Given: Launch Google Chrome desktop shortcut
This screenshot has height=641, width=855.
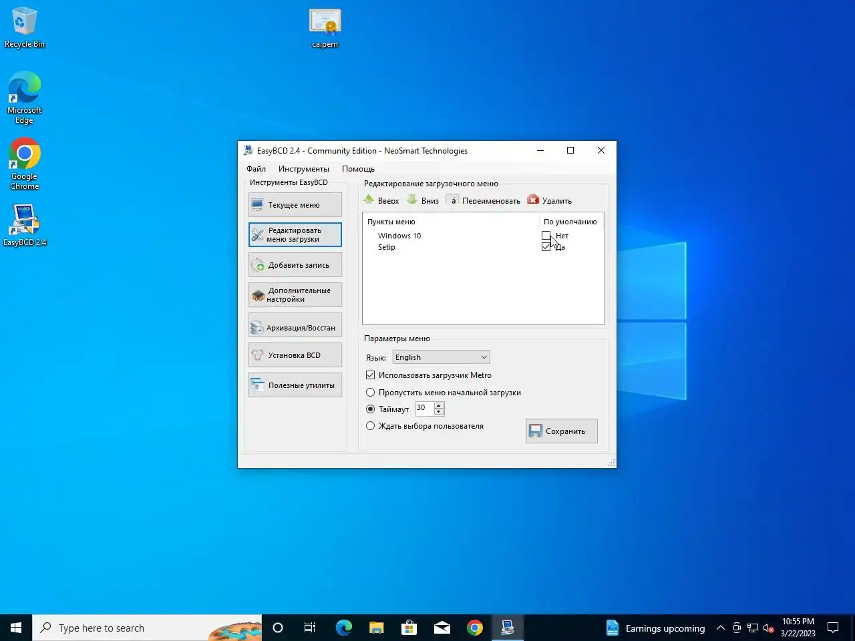Looking at the screenshot, I should click(25, 164).
